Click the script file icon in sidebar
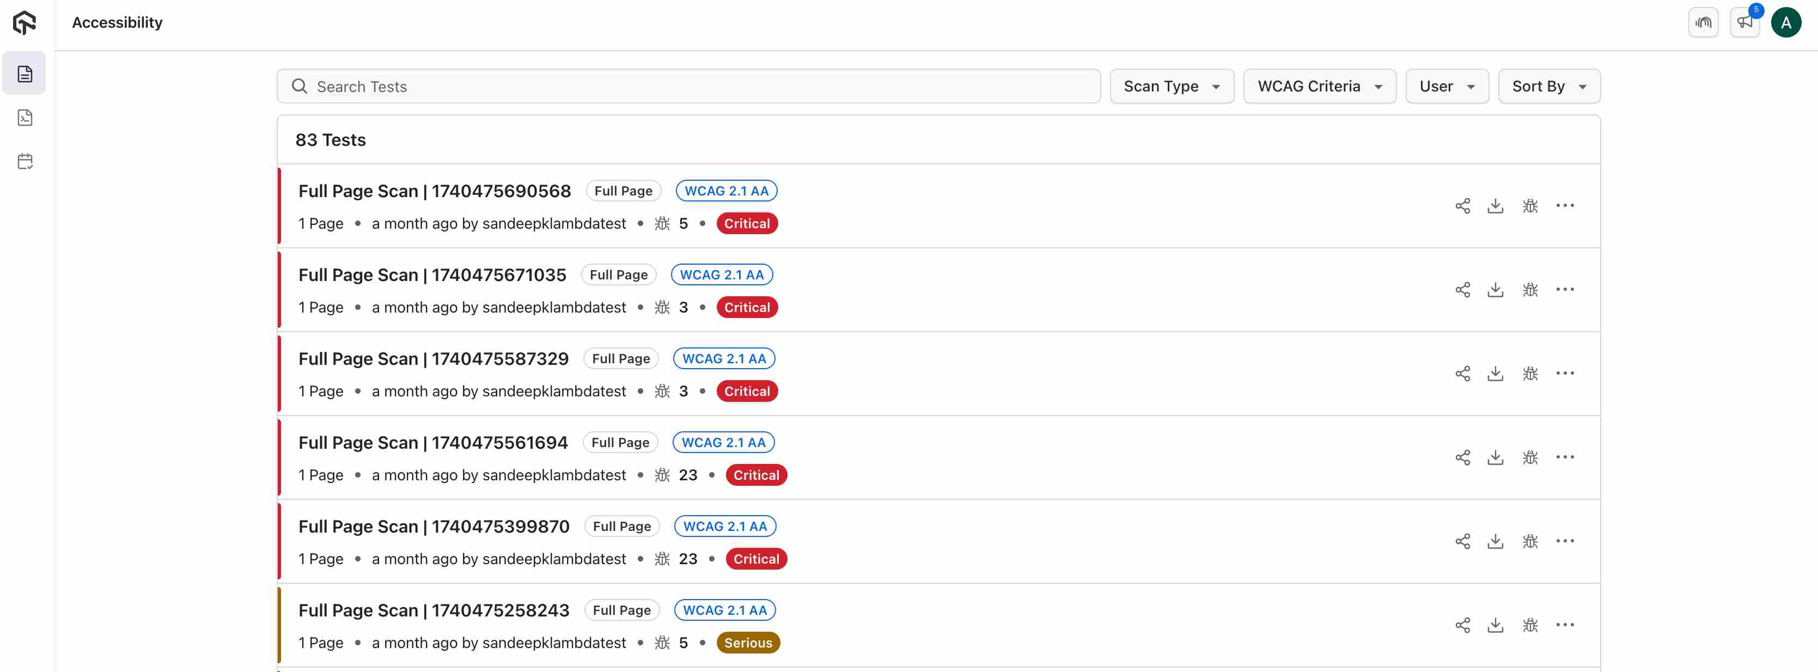This screenshot has width=1818, height=672. coord(25,118)
